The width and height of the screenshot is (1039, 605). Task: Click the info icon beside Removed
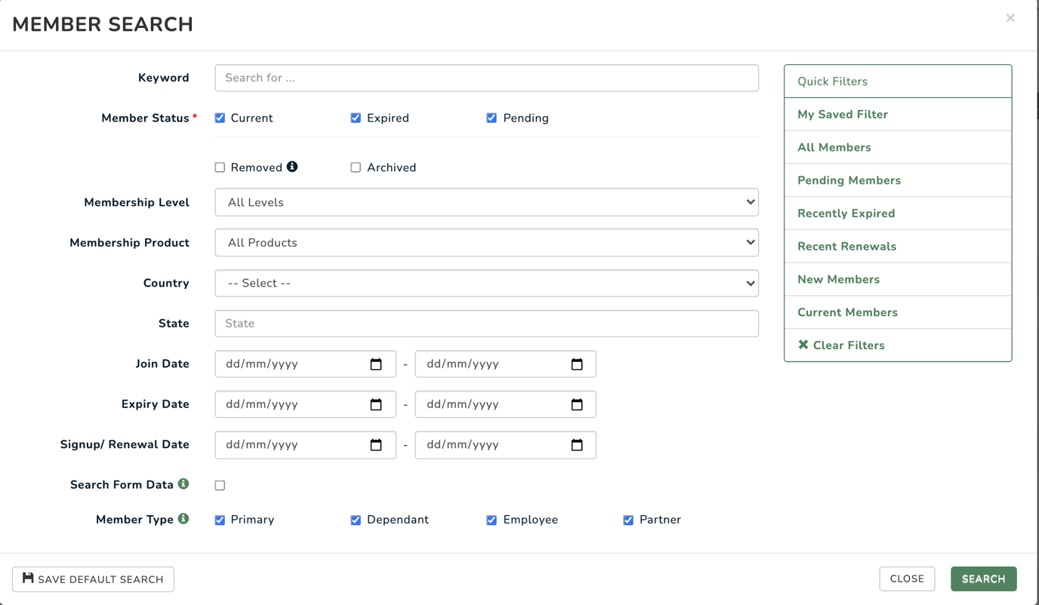(x=294, y=166)
